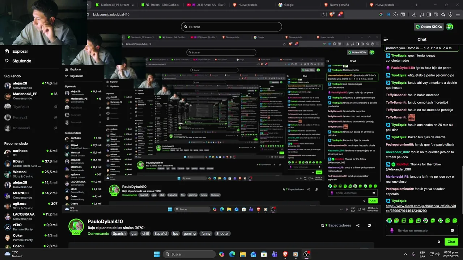Expand the system tray hidden icons arrow
This screenshot has height=260, width=463.
405,254
